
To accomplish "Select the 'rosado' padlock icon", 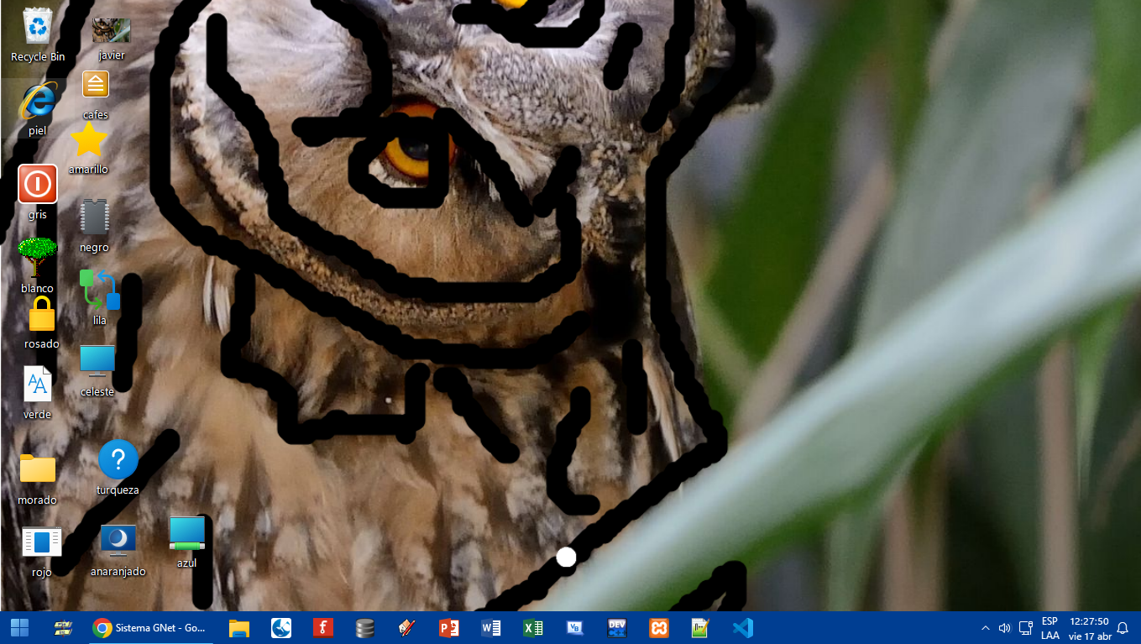I will click(41, 316).
